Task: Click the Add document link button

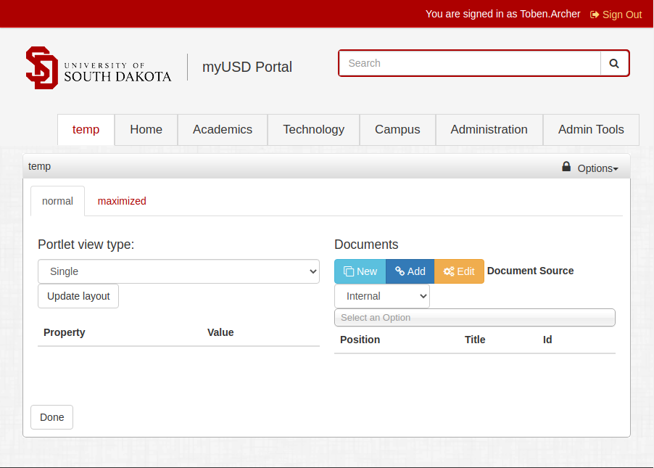Action: (x=410, y=271)
